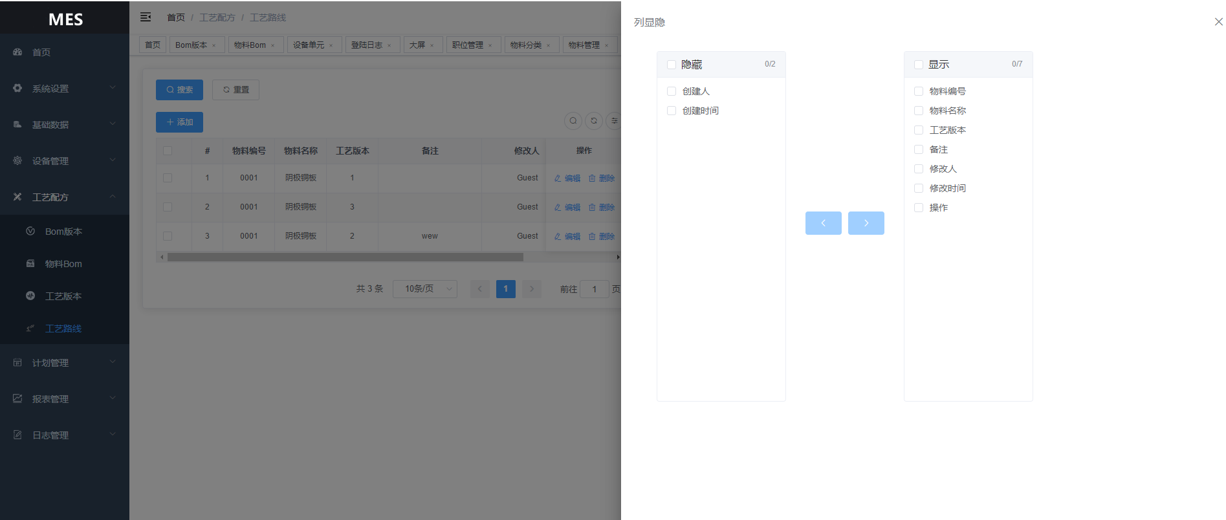Viewport: 1226px width, 520px height.
Task: Check the 修改人 checkbox
Action: click(919, 169)
